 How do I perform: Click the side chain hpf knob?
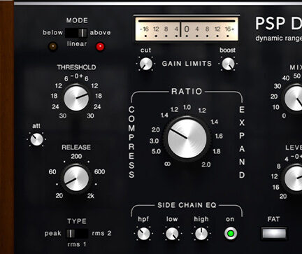click(143, 234)
